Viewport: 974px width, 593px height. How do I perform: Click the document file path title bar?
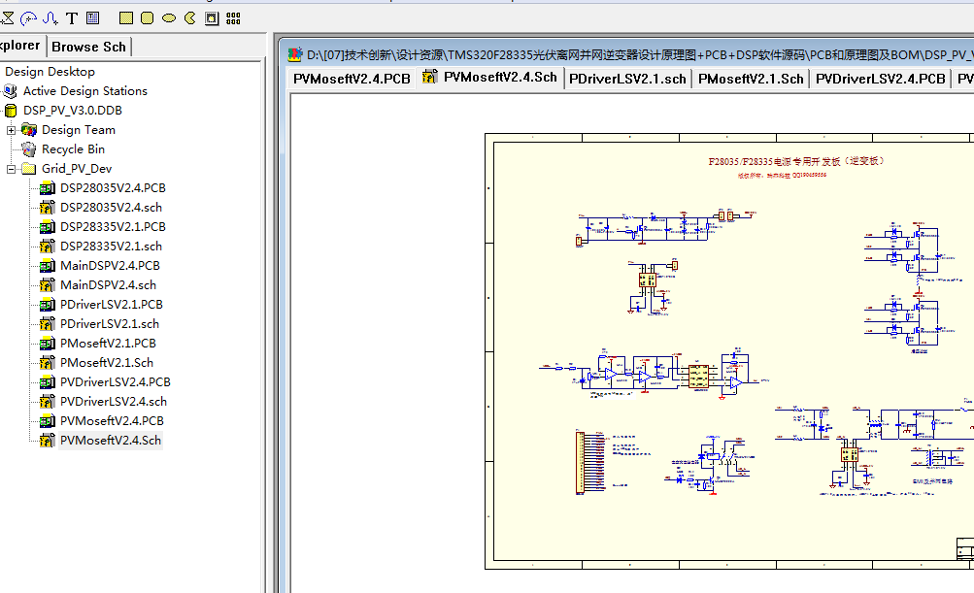click(628, 54)
